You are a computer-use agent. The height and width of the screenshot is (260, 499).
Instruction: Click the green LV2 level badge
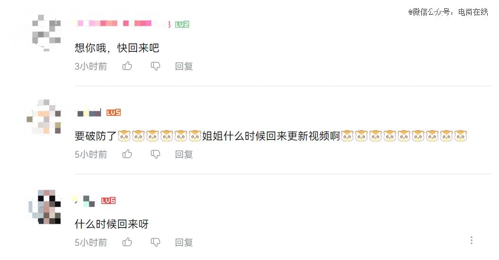182,24
